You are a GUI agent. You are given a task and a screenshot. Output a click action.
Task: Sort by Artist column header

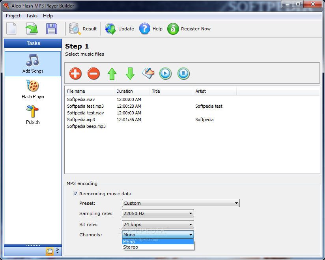pos(215,91)
